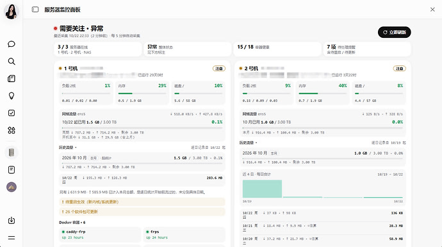The height and width of the screenshot is (247, 442).
Task: Select the 10/22 daily row showing 136 KB
Action: pos(322,215)
